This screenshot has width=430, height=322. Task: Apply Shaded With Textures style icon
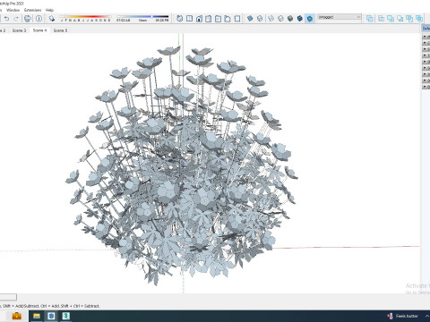click(x=300, y=19)
